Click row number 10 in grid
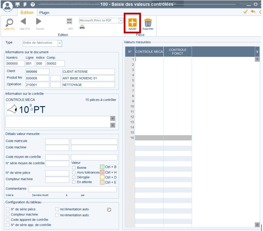Image resolution: width=263 pixels, height=231 pixels. pos(132,106)
